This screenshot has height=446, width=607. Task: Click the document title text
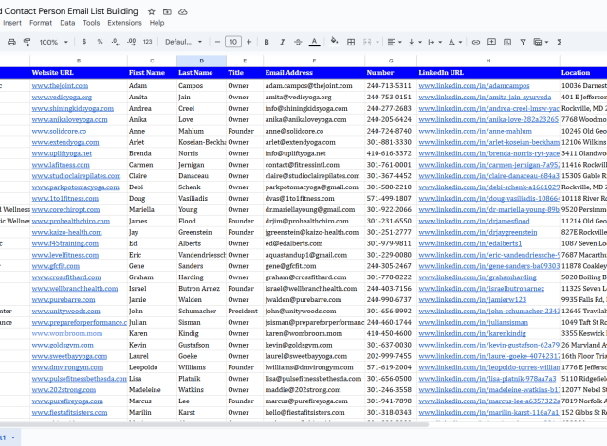coord(69,11)
